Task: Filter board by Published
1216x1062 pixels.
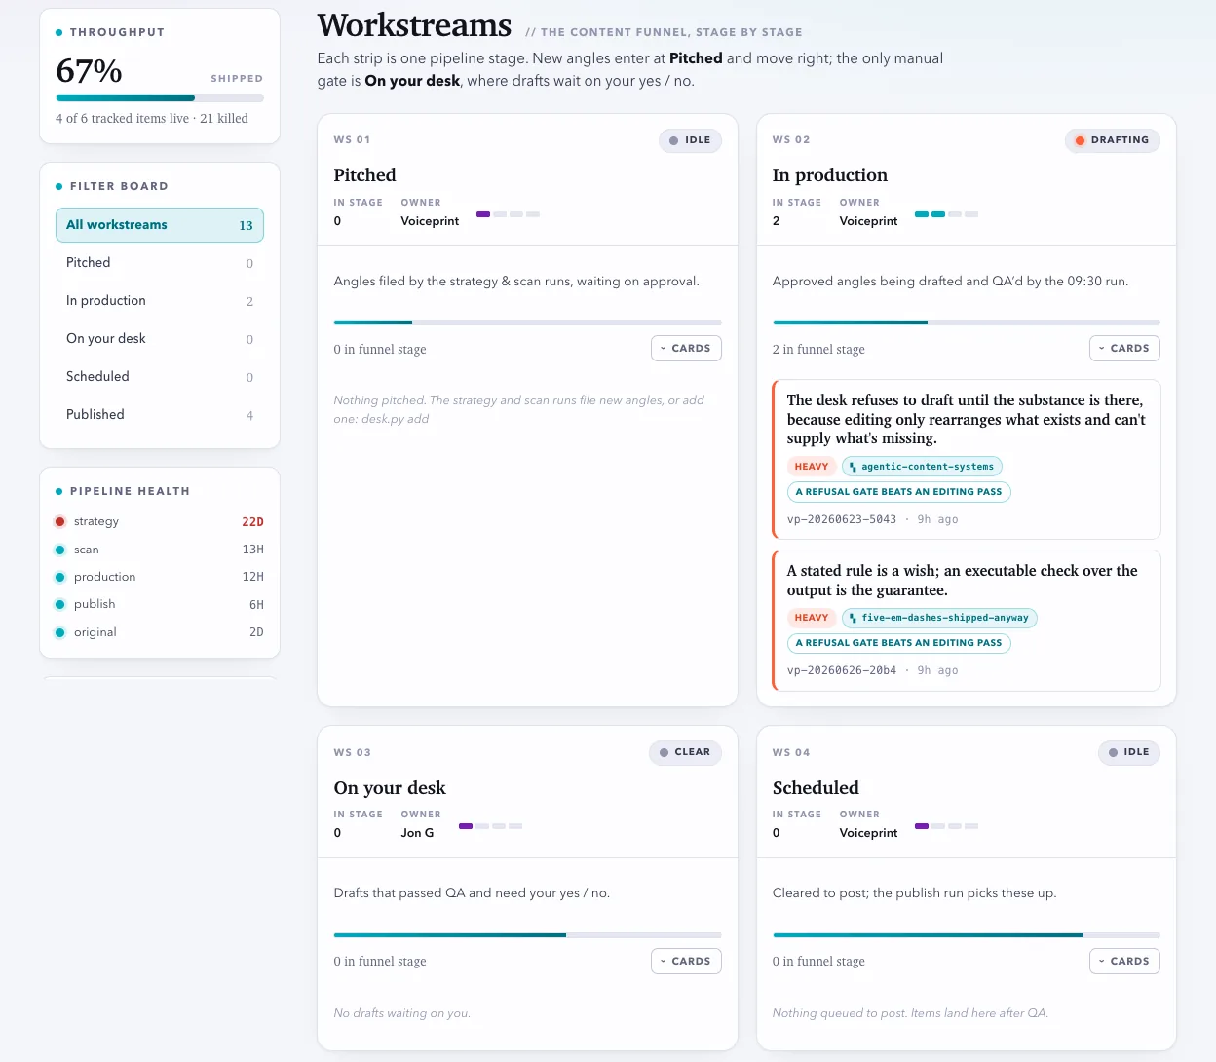Action: pyautogui.click(x=160, y=415)
